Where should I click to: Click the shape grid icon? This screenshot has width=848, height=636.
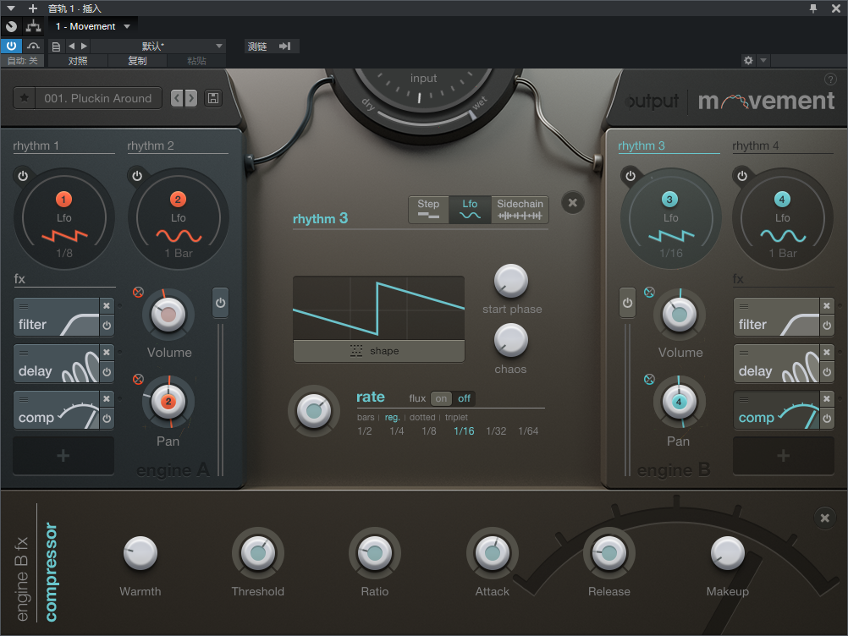tap(356, 351)
